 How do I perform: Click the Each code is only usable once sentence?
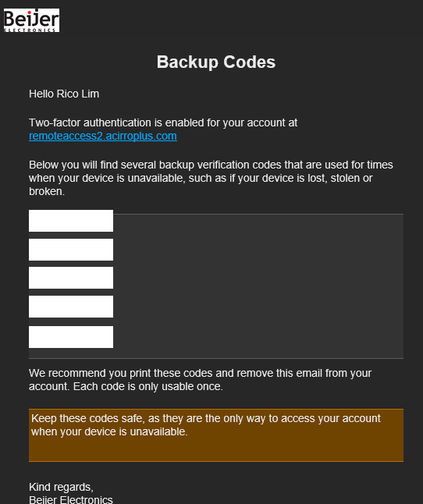point(148,386)
